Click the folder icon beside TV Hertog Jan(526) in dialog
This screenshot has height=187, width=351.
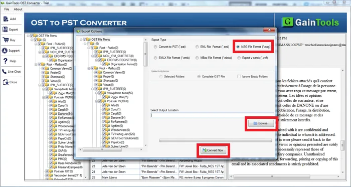[108, 134]
